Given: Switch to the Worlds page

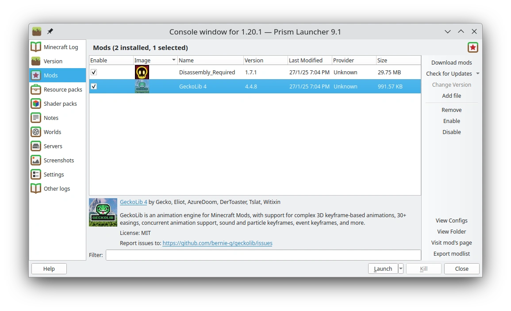Looking at the screenshot, I should click(53, 132).
